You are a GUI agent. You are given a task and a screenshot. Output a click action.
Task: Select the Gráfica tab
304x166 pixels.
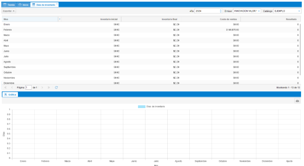pos(10,95)
